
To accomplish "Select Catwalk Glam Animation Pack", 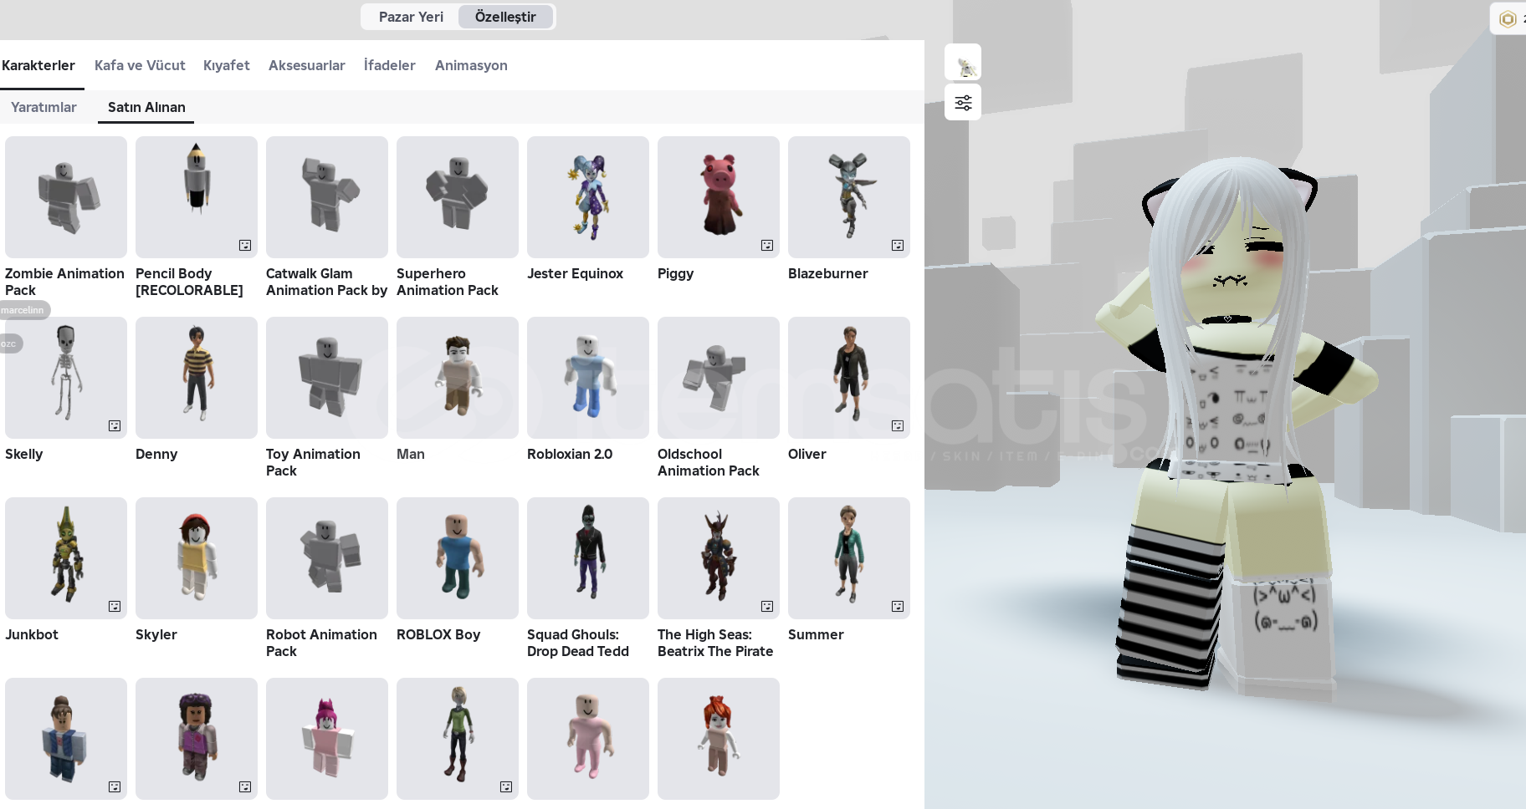I will pyautogui.click(x=327, y=197).
